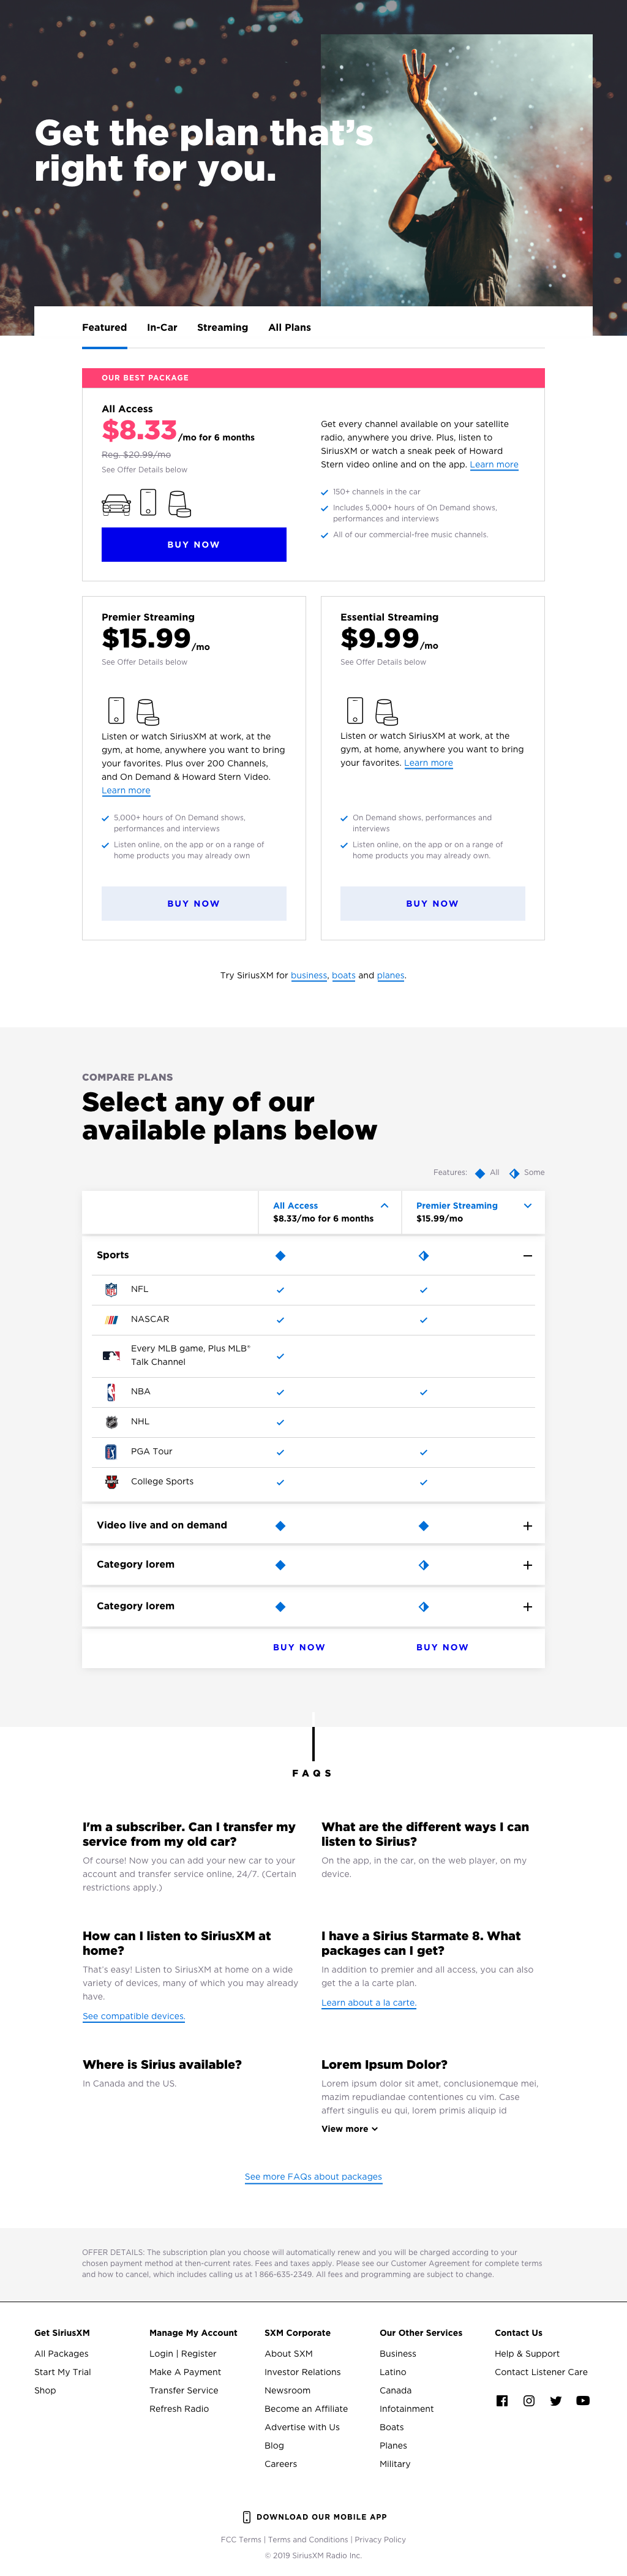Click the concert performer hero image
This screenshot has height=2576, width=627.
pos(456,170)
